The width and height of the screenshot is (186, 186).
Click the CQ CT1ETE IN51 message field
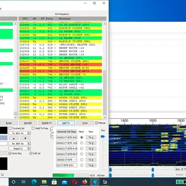click(x=67, y=165)
